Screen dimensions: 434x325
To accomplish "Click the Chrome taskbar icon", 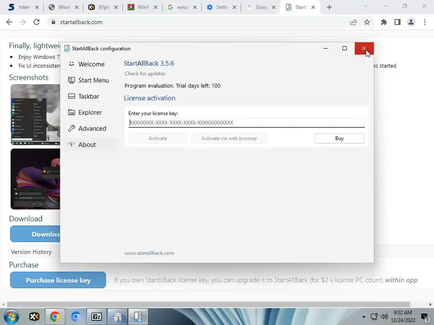I will [x=55, y=317].
